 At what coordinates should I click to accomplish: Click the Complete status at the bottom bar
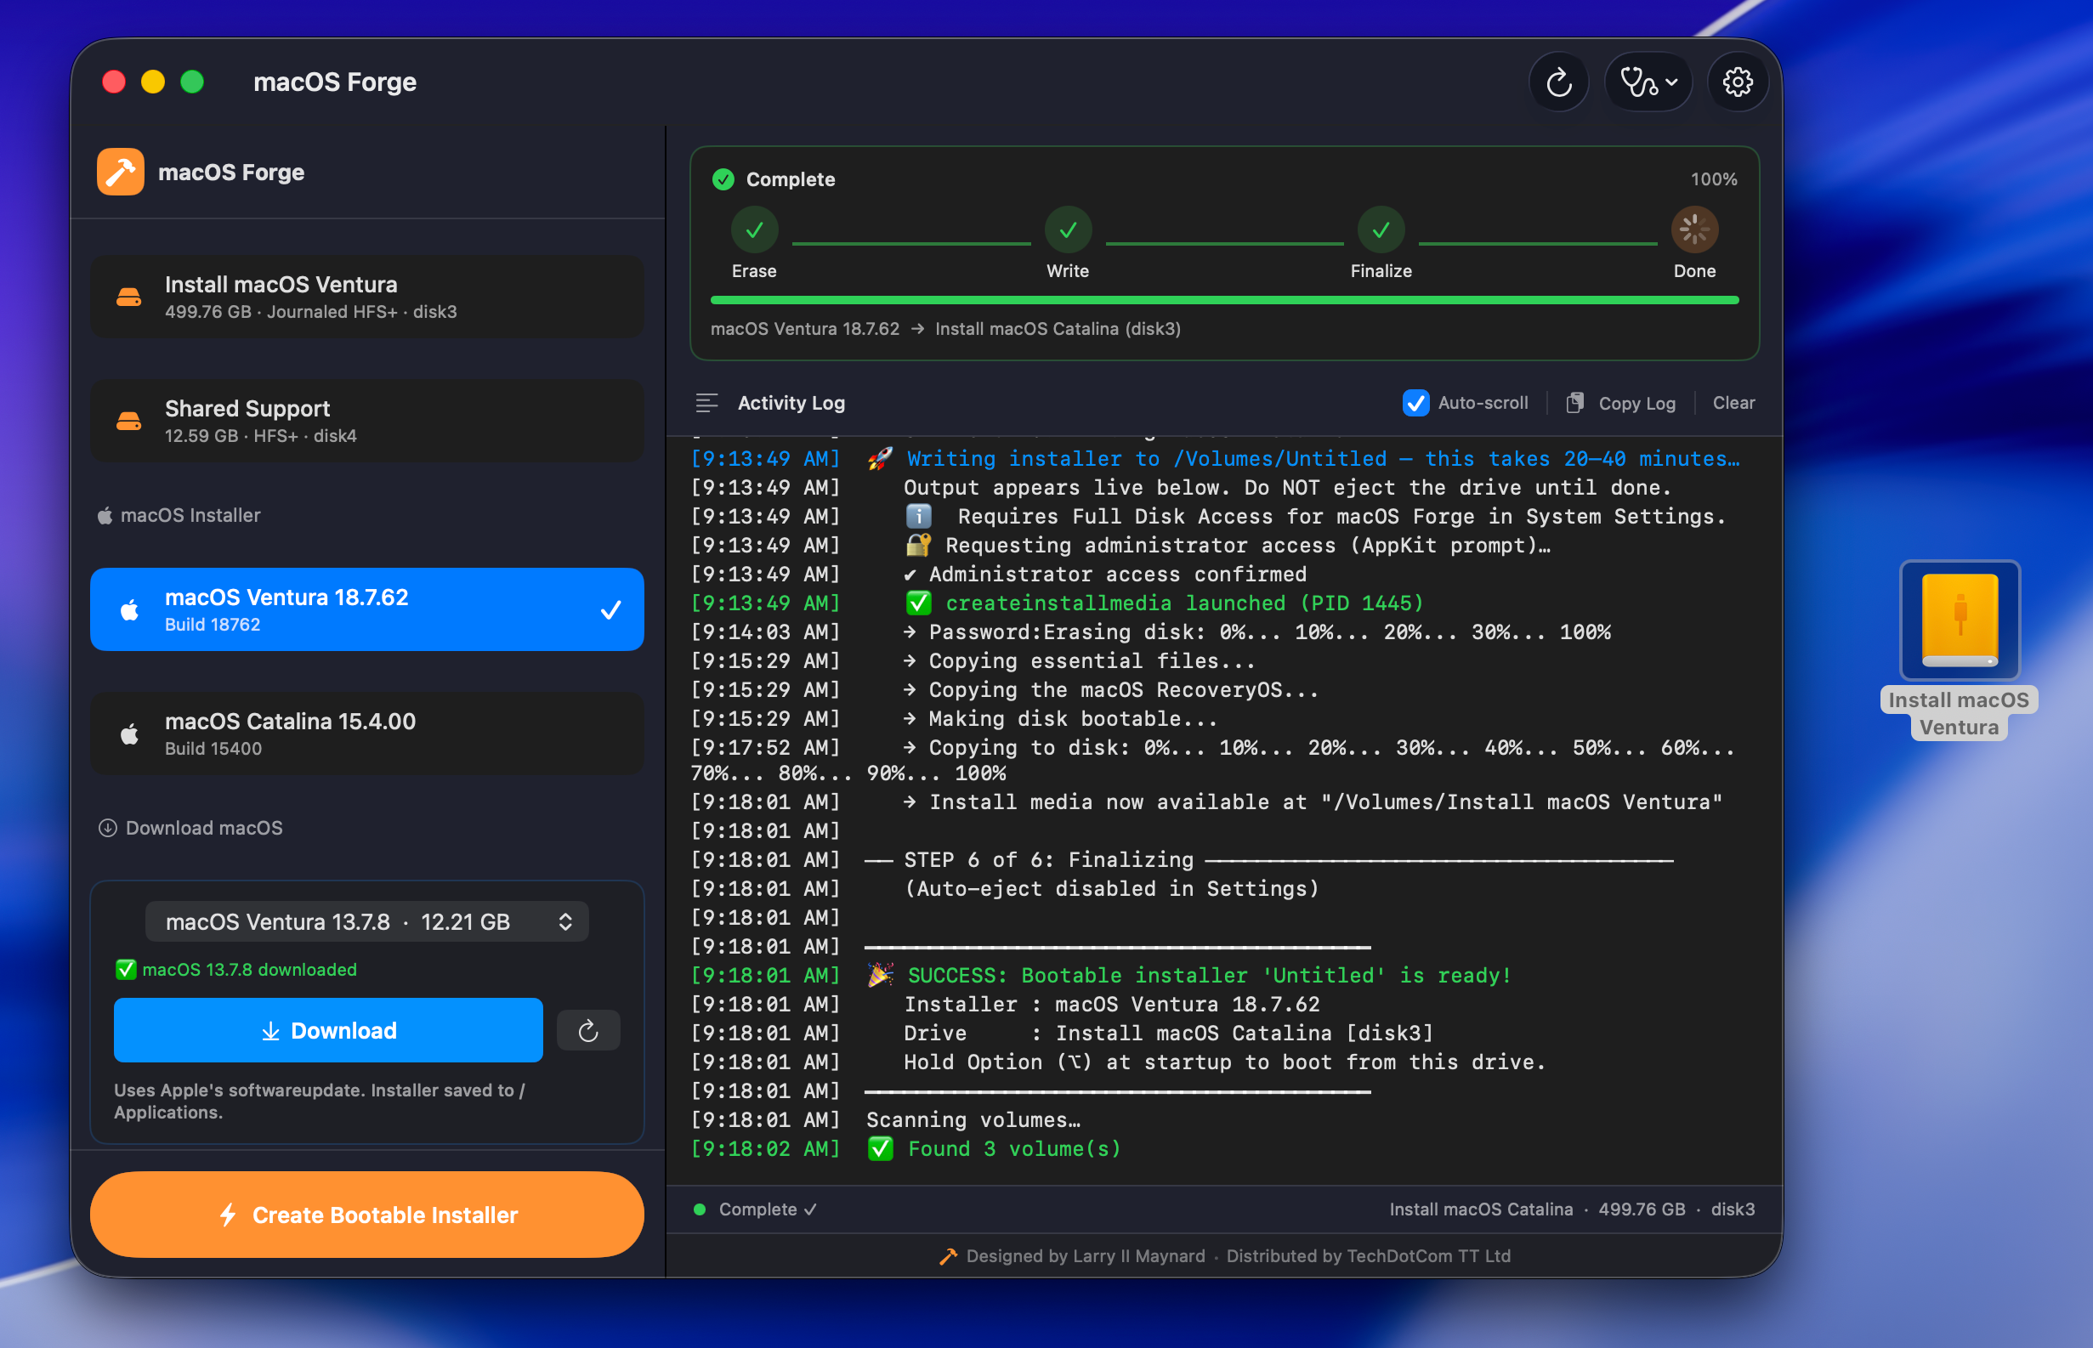tap(757, 1209)
